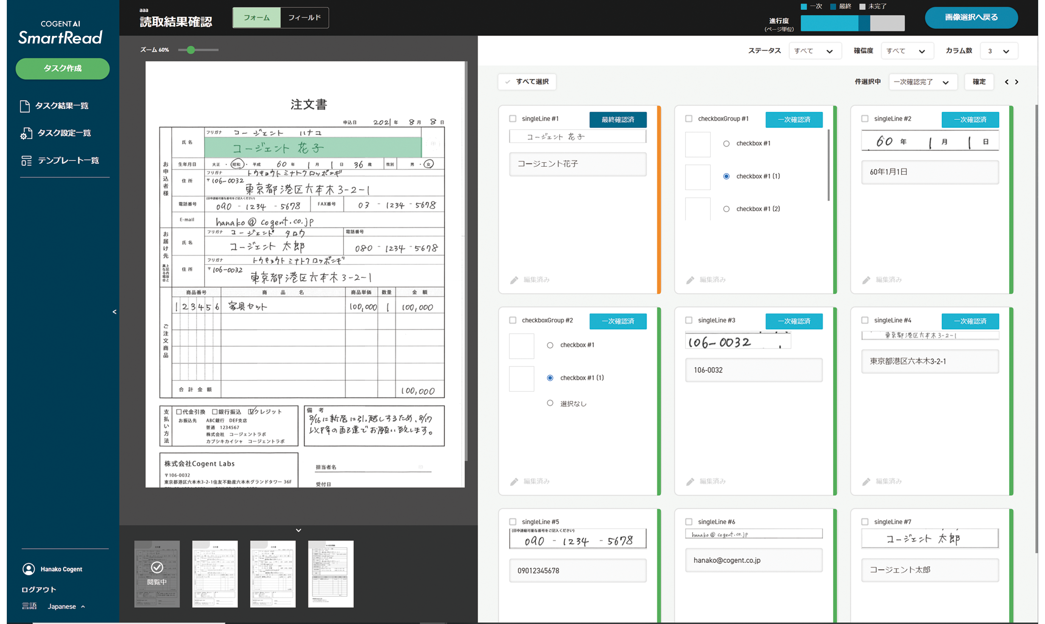Click the task settings list gear icon
Viewport: 1045px width, 624px height.
point(26,133)
